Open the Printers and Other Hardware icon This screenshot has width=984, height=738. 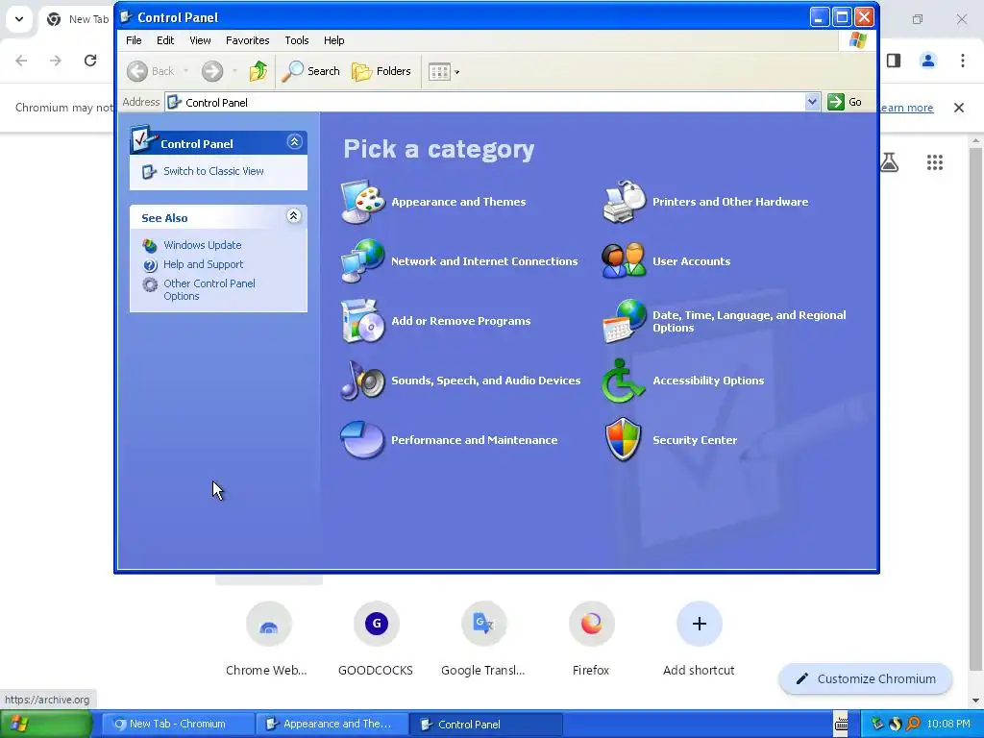coord(624,202)
